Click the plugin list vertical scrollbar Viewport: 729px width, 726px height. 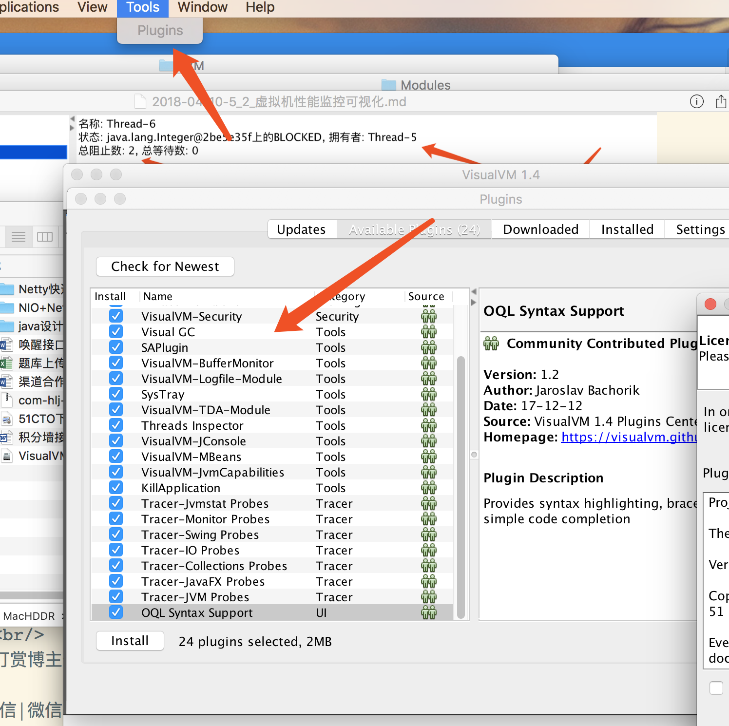460,487
